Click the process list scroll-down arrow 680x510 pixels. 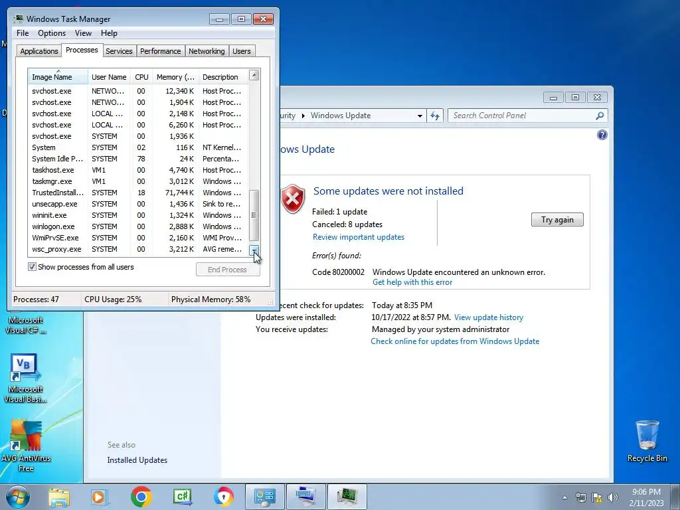tap(254, 250)
